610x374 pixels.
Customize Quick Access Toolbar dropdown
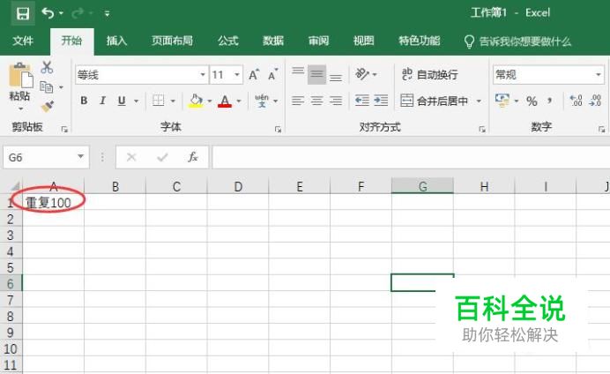coord(107,13)
